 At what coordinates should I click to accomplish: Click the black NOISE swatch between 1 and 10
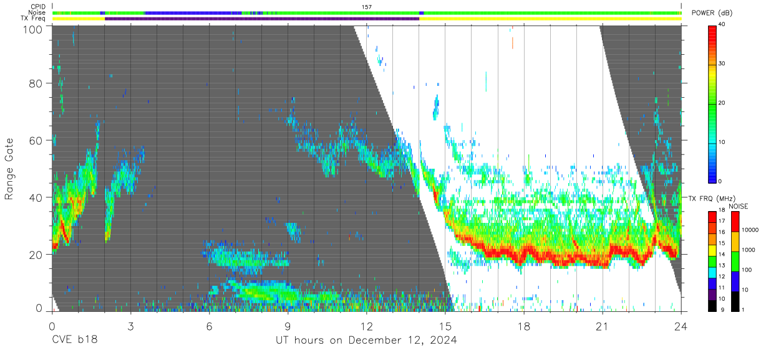click(735, 301)
